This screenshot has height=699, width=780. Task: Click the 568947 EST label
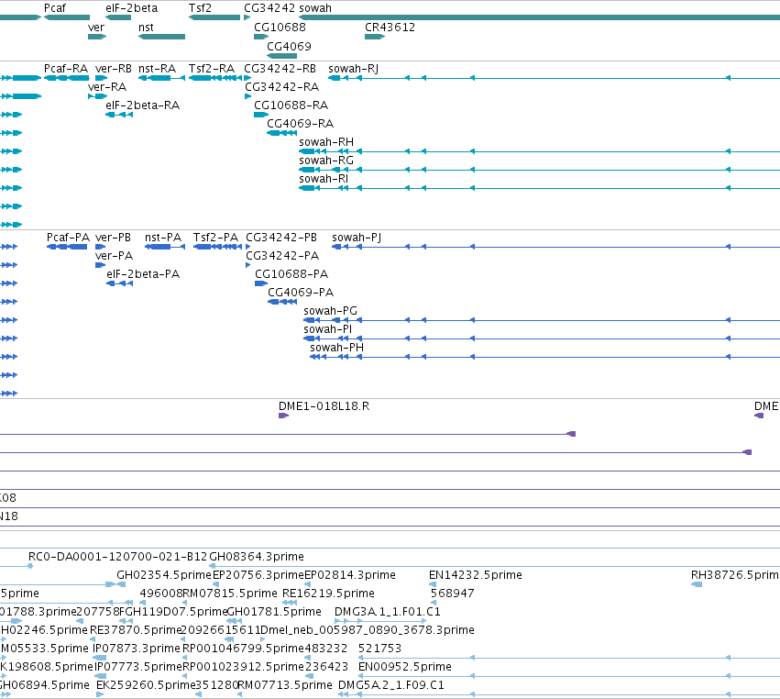[x=452, y=594]
